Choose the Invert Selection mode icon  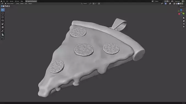[7, 6]
